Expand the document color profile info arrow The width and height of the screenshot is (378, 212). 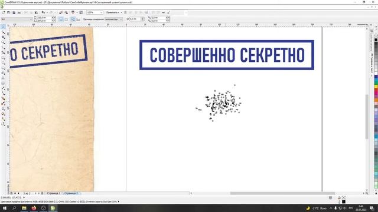coord(118,201)
